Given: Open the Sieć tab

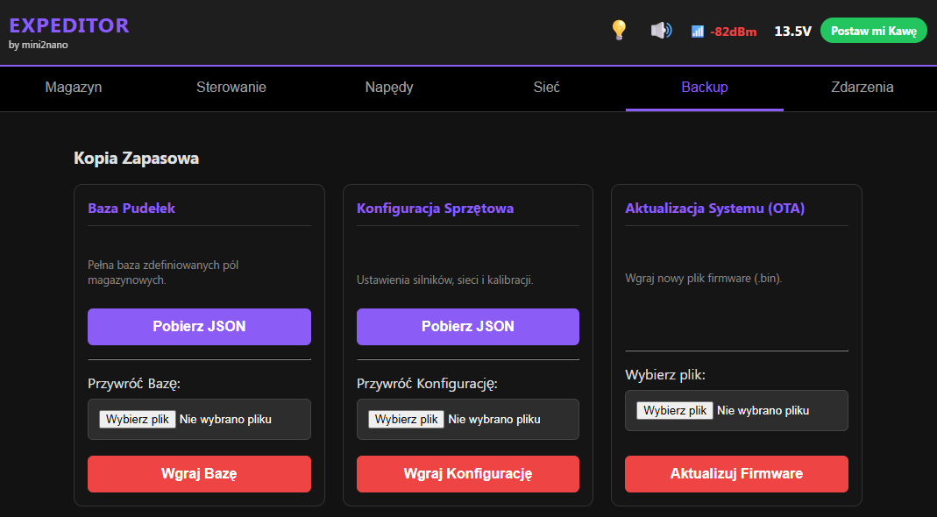Looking at the screenshot, I should pyautogui.click(x=547, y=87).
